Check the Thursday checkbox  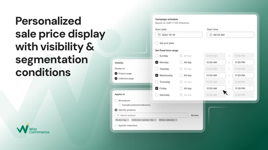(156, 82)
